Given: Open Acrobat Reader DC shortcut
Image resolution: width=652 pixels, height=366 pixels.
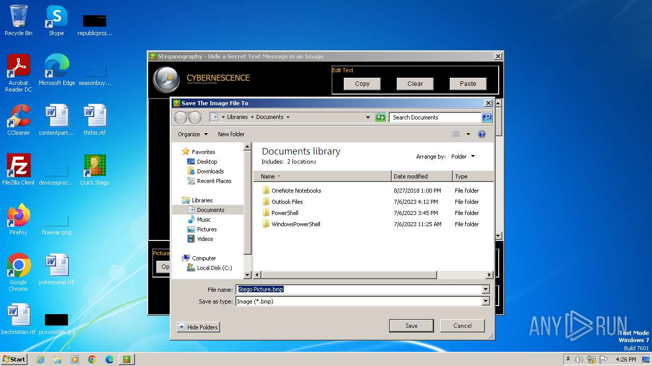Looking at the screenshot, I should 18,73.
